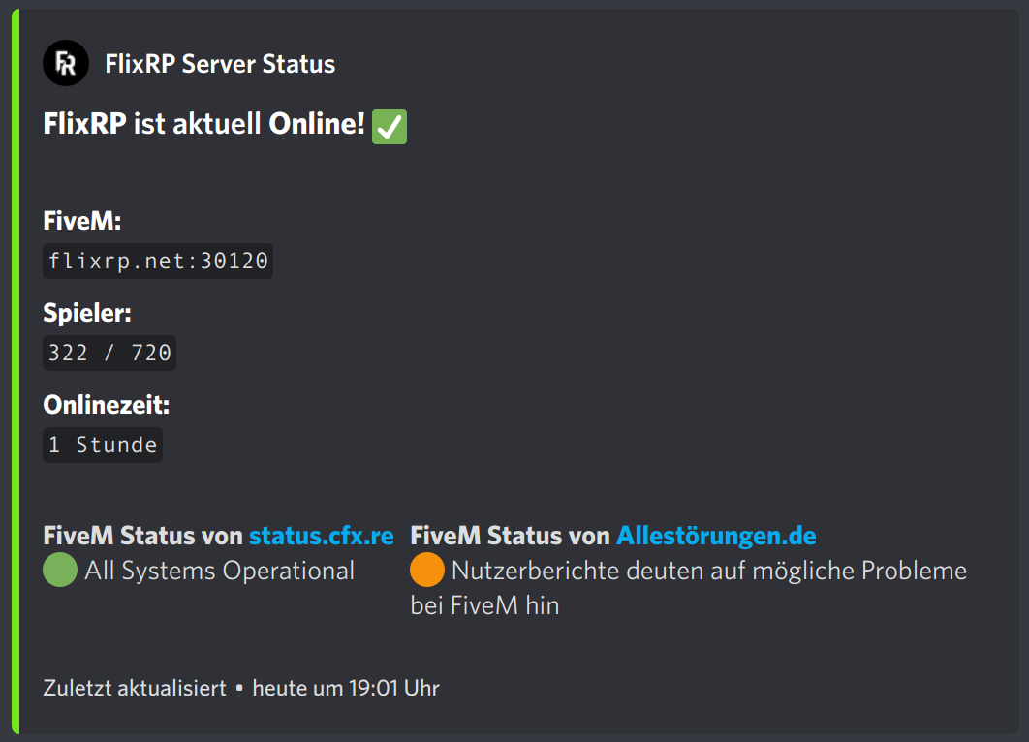Open the Allestörungen.de link
1029x742 pixels.
(x=716, y=535)
